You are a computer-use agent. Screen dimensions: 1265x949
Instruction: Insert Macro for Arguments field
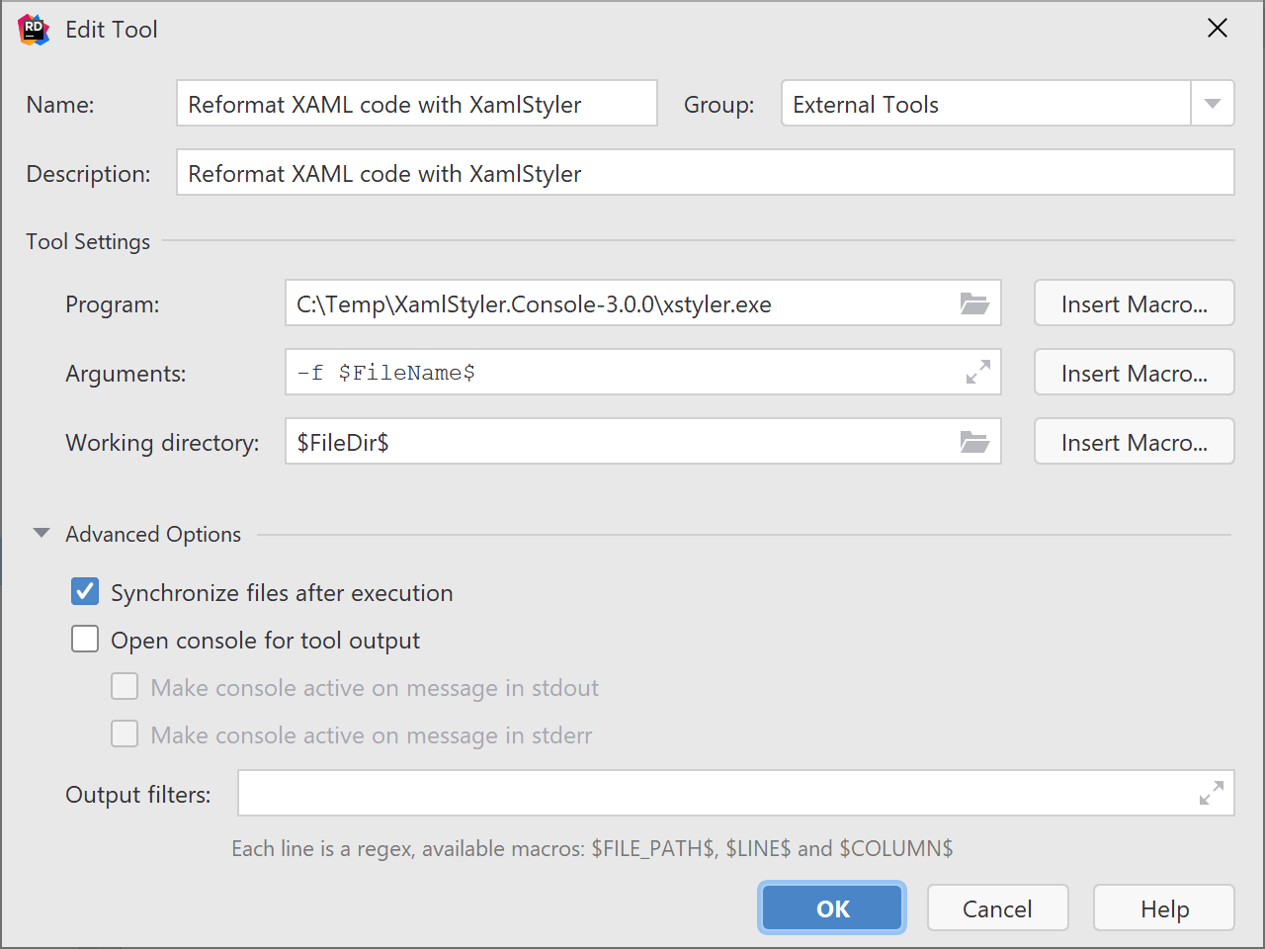coord(1135,373)
